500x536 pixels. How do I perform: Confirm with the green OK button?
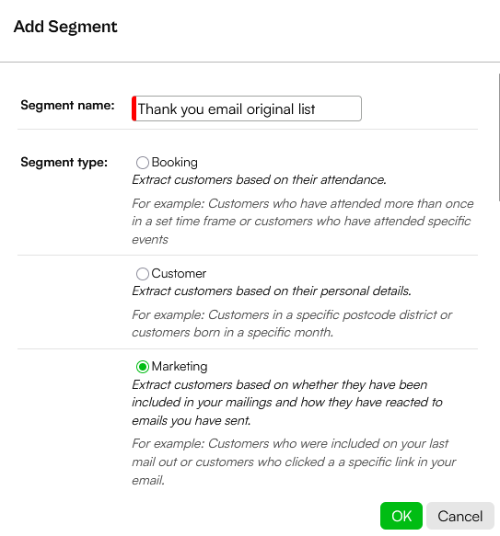(401, 516)
